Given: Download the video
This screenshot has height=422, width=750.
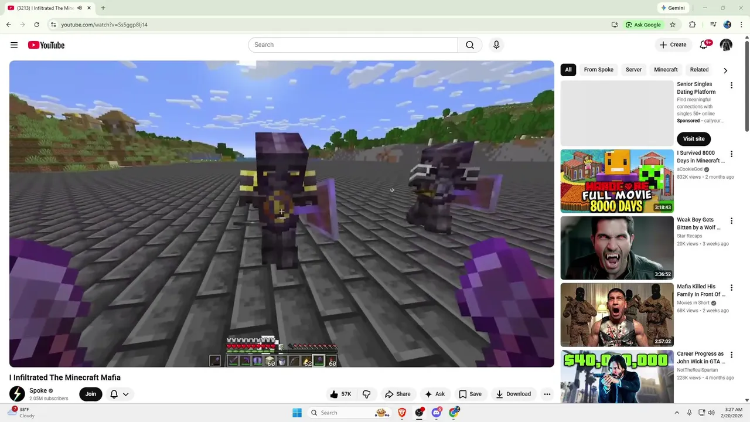Looking at the screenshot, I should coord(513,394).
